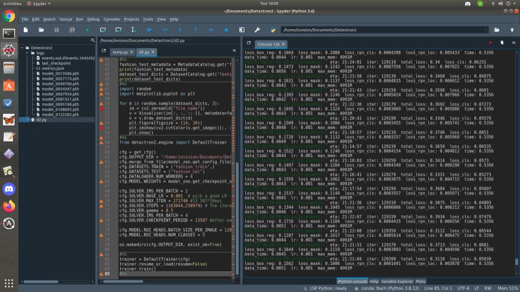520x292 pixels.
Task: Select the IPython console pane tab
Action: click(x=352, y=281)
